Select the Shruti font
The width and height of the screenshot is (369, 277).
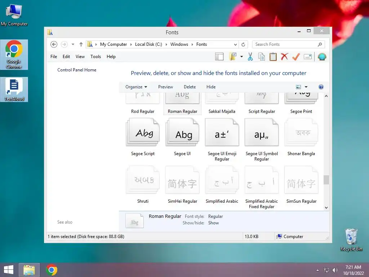tap(143, 185)
